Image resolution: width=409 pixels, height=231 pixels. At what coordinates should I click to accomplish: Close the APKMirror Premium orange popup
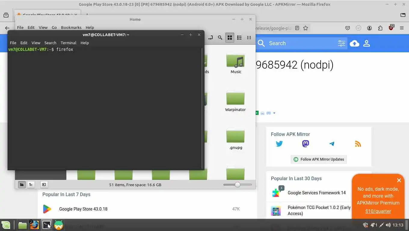point(399,180)
